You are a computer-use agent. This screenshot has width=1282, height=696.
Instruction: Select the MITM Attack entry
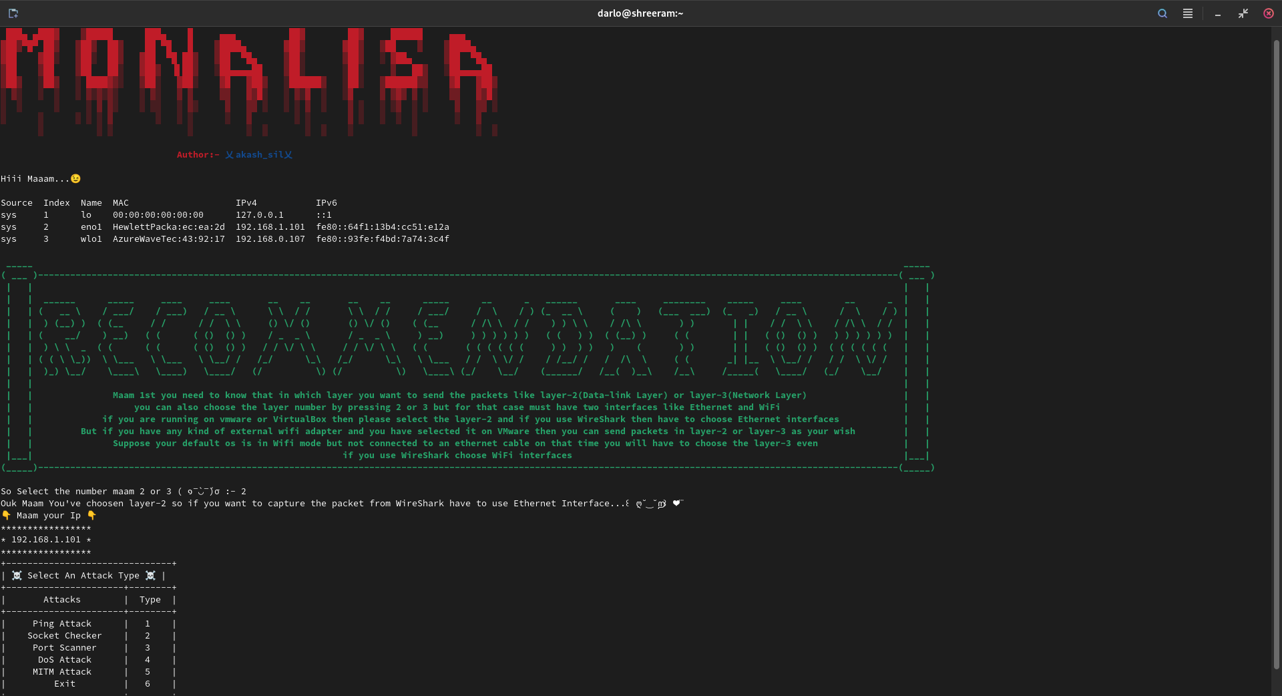point(62,672)
